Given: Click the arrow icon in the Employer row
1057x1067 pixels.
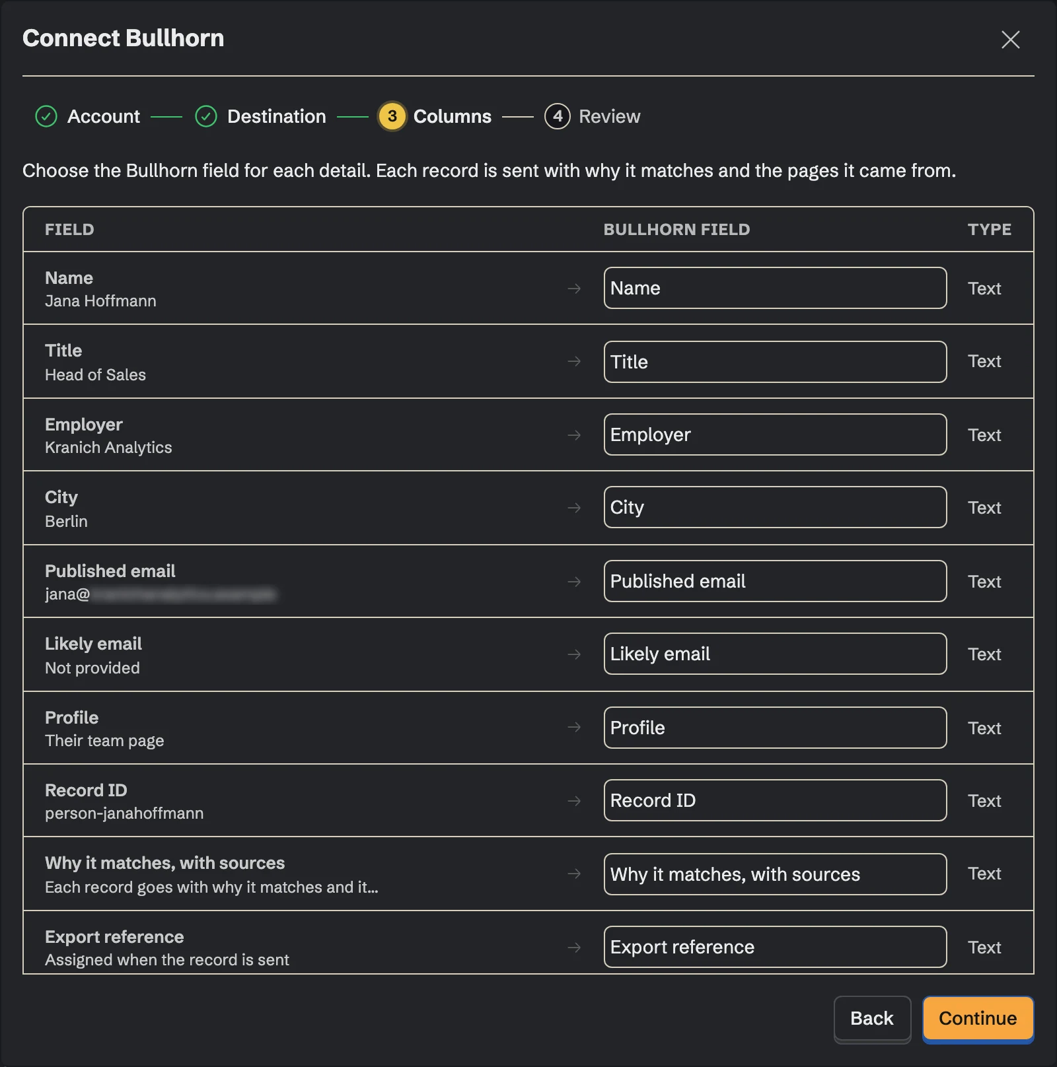Looking at the screenshot, I should [574, 435].
